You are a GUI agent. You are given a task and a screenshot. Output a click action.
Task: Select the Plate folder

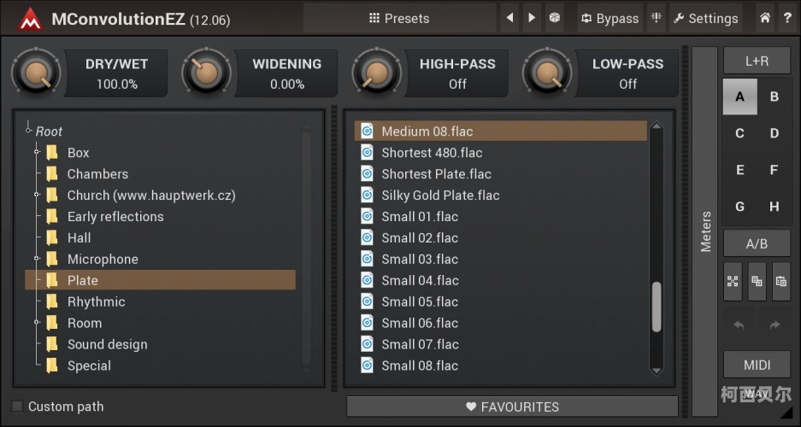(x=160, y=280)
